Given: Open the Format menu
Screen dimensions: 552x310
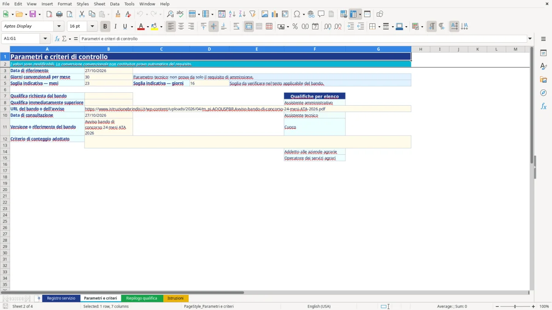Looking at the screenshot, I should pos(65,4).
